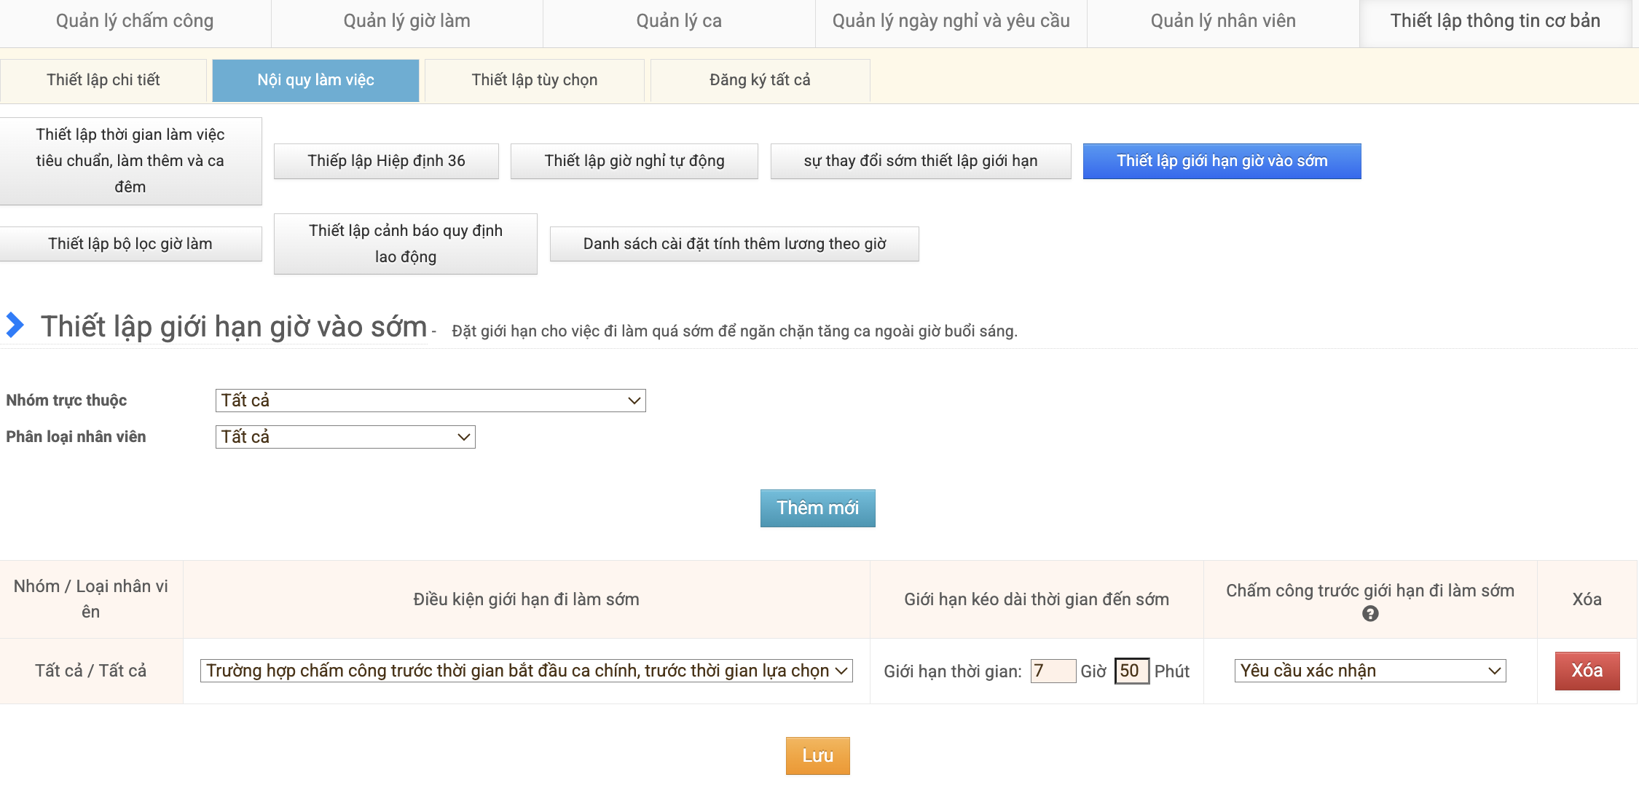Open the Phân loại nhân viên dropdown

point(345,437)
